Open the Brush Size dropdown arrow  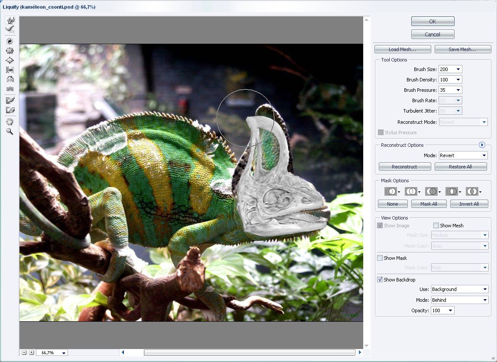coord(458,69)
